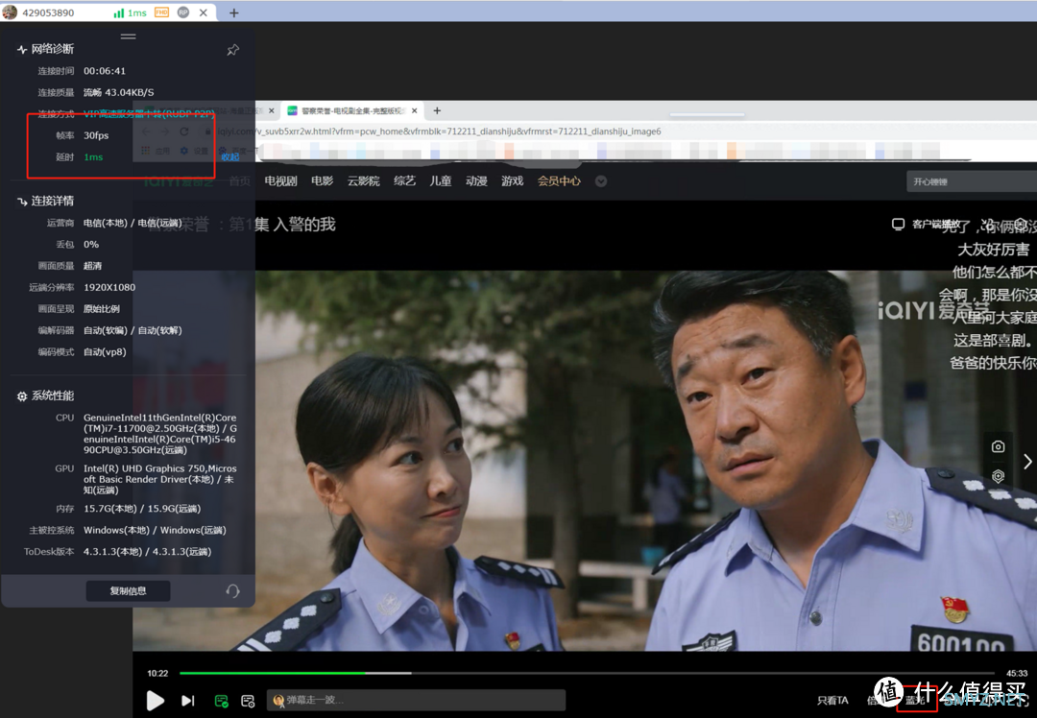Click the 超清 picture quality value

click(x=92, y=266)
